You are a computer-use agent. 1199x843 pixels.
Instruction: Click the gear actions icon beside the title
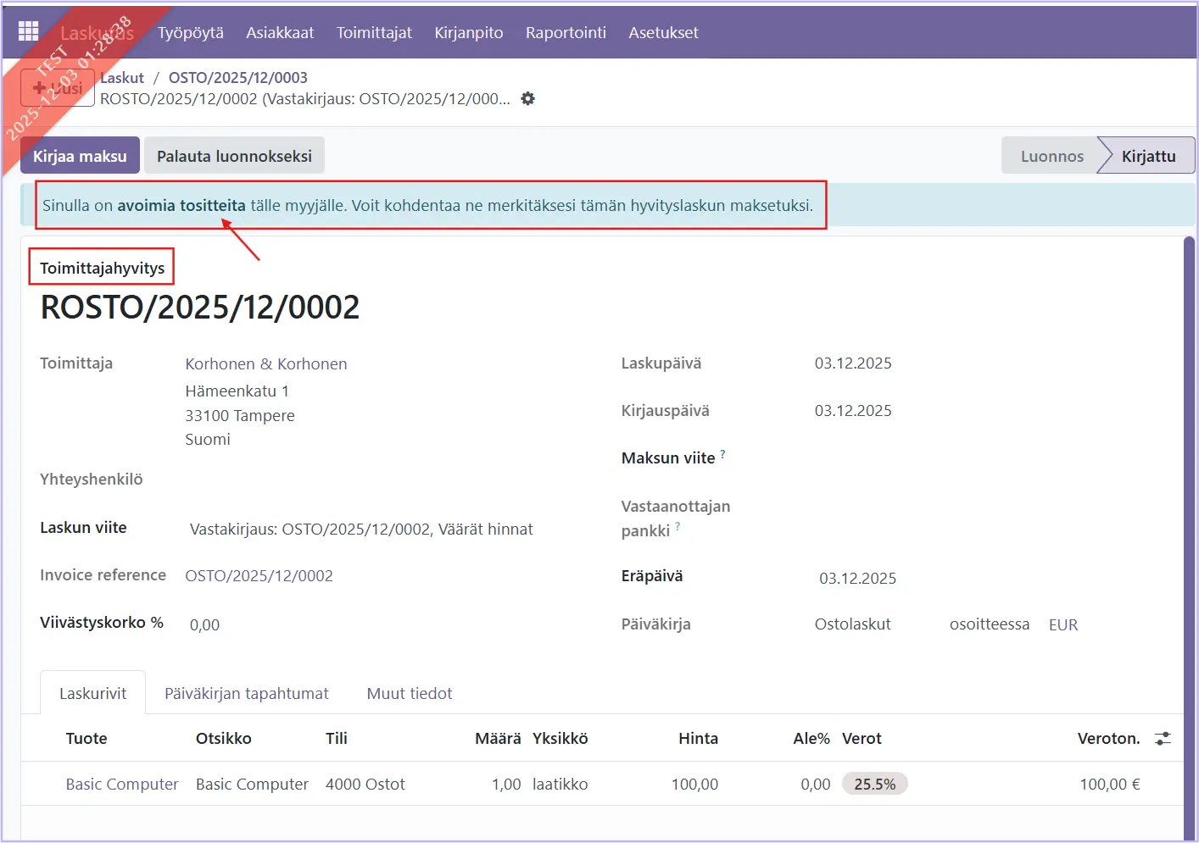point(527,99)
